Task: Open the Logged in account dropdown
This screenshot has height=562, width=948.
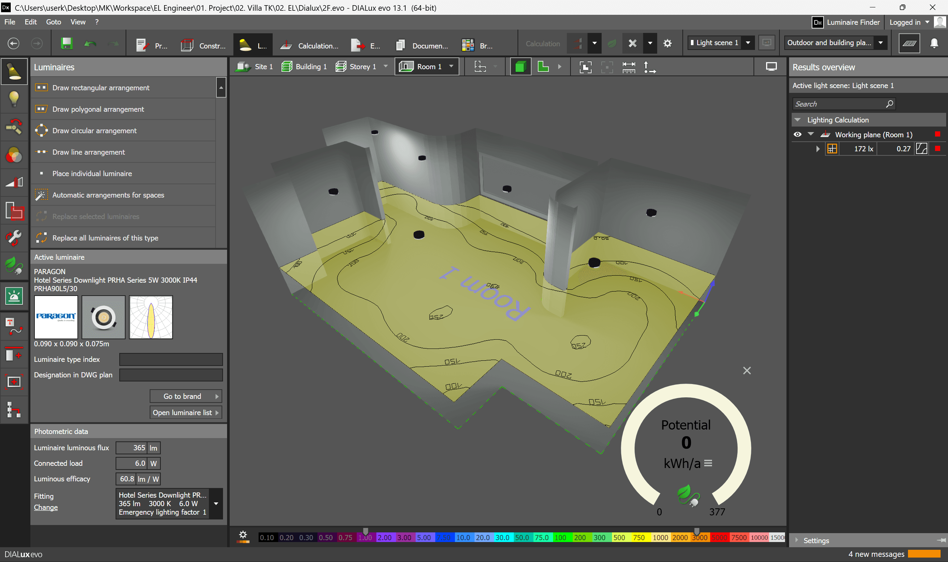Action: point(909,22)
